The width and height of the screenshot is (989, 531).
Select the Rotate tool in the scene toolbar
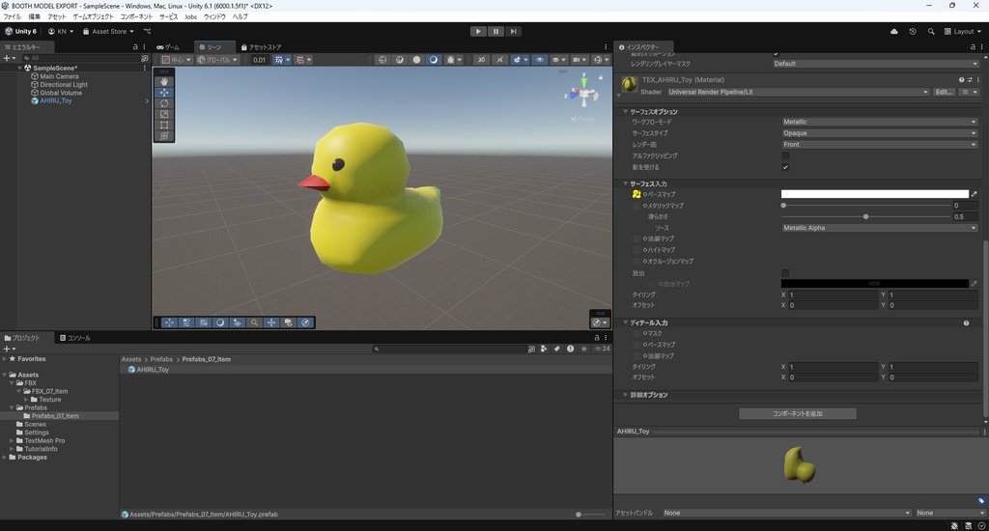pos(164,103)
